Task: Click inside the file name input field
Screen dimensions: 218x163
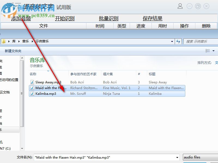Action: [x=95, y=157]
